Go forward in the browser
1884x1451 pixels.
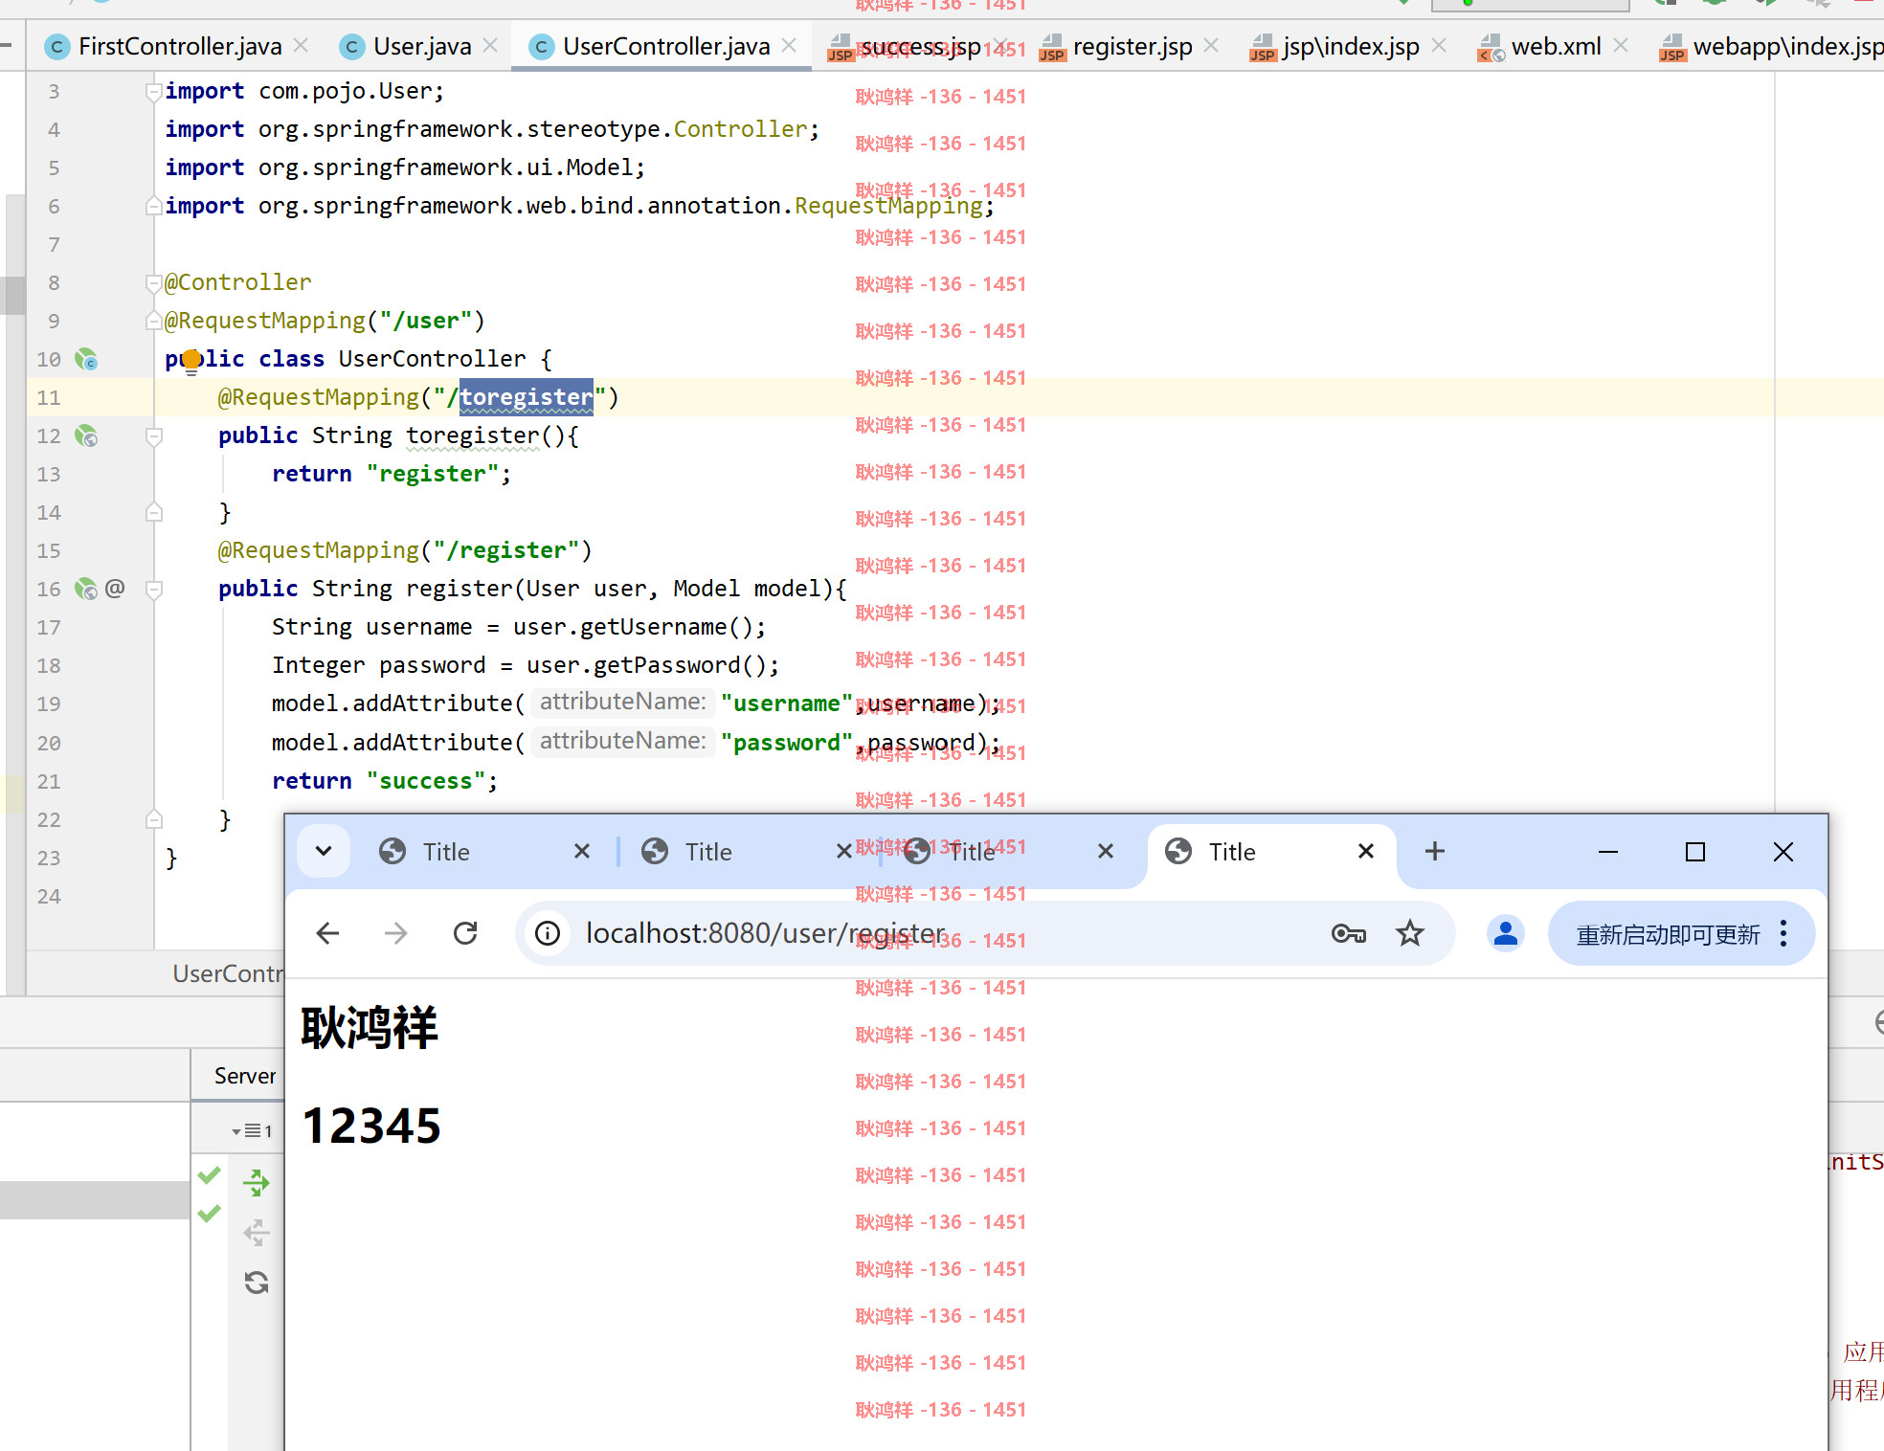pyautogui.click(x=395, y=933)
